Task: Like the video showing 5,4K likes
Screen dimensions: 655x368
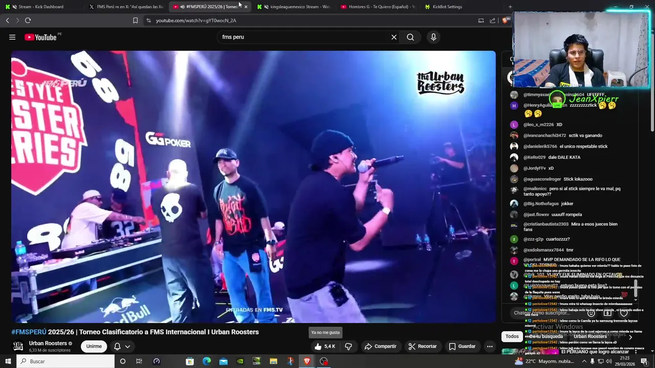Action: (324, 347)
